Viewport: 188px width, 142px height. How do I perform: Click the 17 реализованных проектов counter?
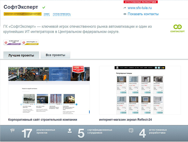(38, 133)
